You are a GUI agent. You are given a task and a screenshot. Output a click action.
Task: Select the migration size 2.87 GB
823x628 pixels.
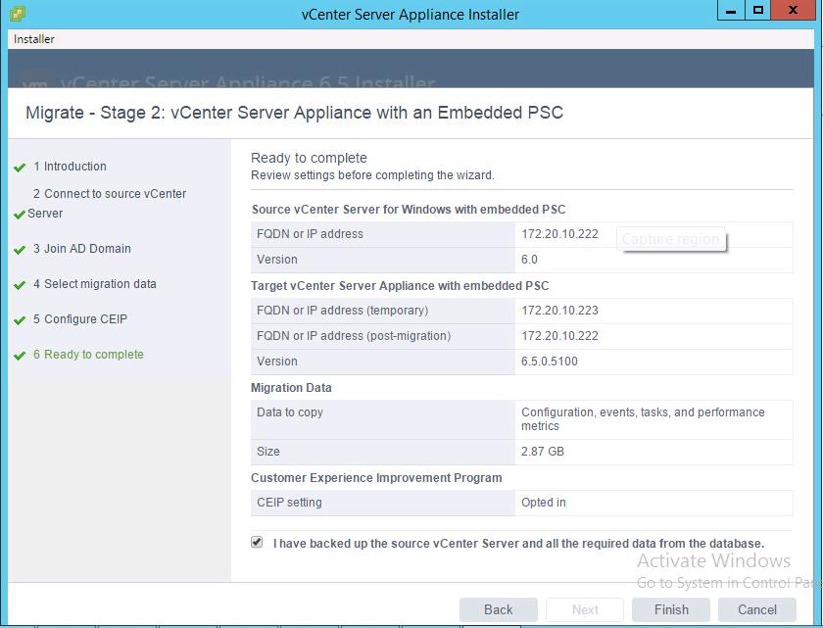point(542,452)
